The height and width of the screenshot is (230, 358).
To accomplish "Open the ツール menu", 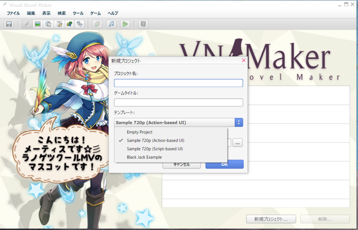I will click(x=78, y=13).
